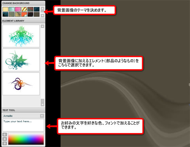Click the Element Library bottom scroll arrow

(42, 104)
